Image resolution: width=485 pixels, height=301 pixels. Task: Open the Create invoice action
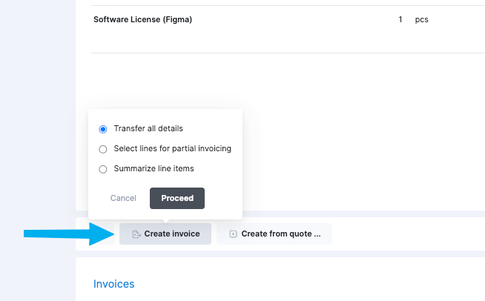tap(165, 234)
